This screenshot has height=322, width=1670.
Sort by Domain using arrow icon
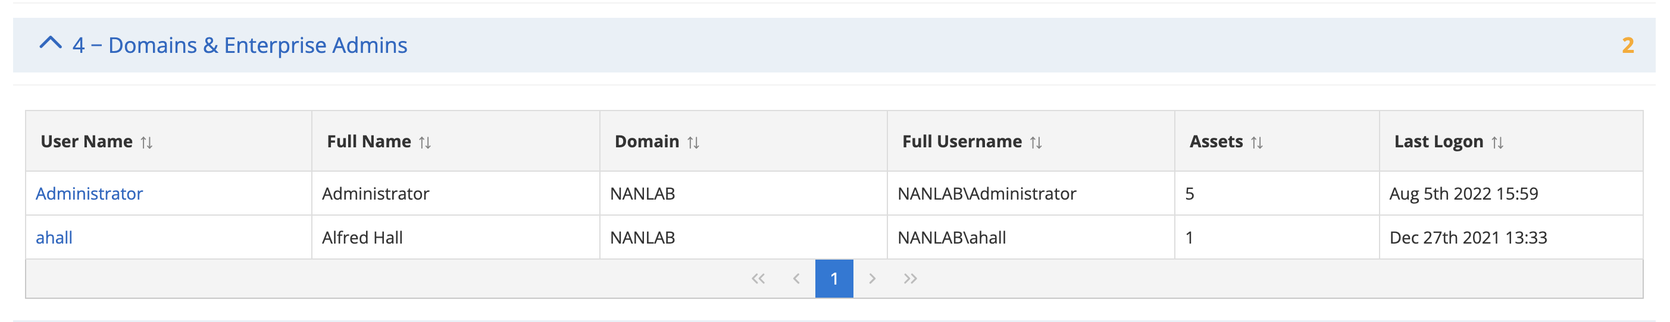[x=693, y=142]
